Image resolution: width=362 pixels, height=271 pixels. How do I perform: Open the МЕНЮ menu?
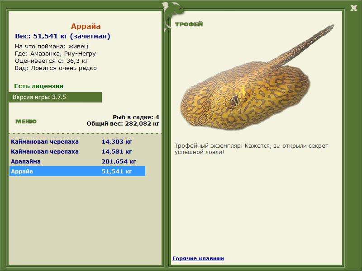pos(26,121)
